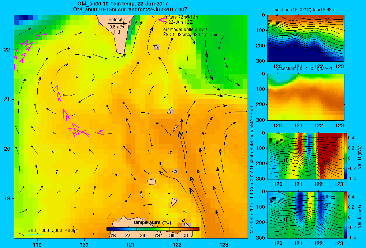Click the '28' tick label on temperature colorbar
The height and width of the screenshot is (248, 366).
(x=142, y=235)
